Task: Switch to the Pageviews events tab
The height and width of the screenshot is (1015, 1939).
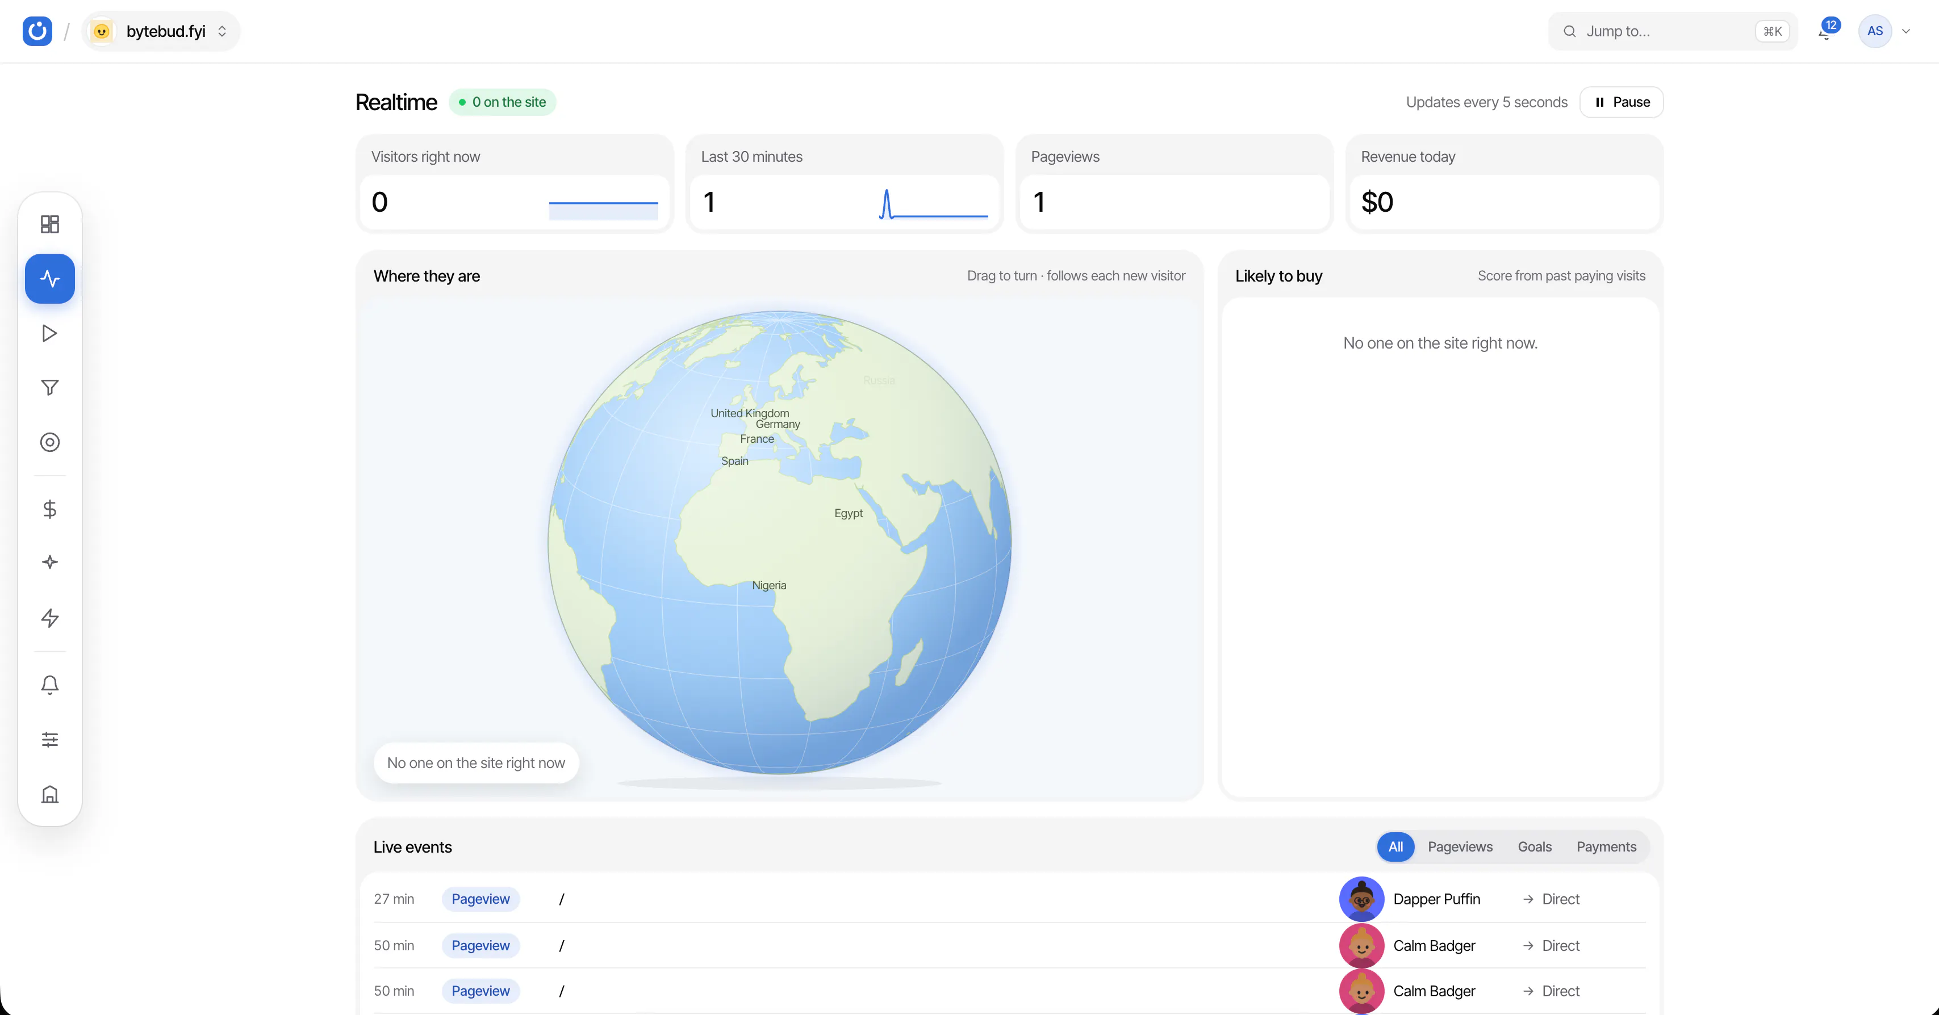Action: (x=1460, y=846)
